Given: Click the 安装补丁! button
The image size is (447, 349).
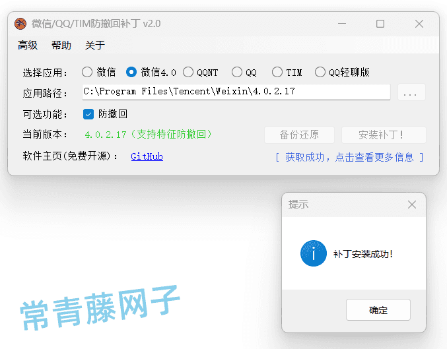Looking at the screenshot, I should 384,135.
